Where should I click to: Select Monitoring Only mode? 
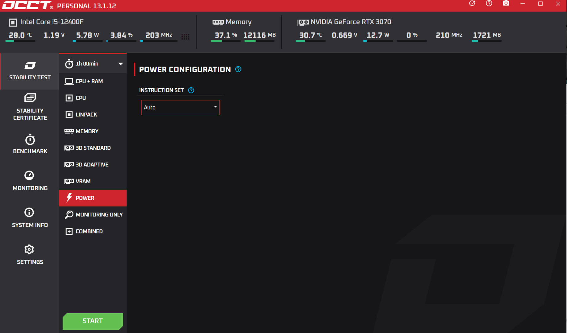tap(93, 214)
